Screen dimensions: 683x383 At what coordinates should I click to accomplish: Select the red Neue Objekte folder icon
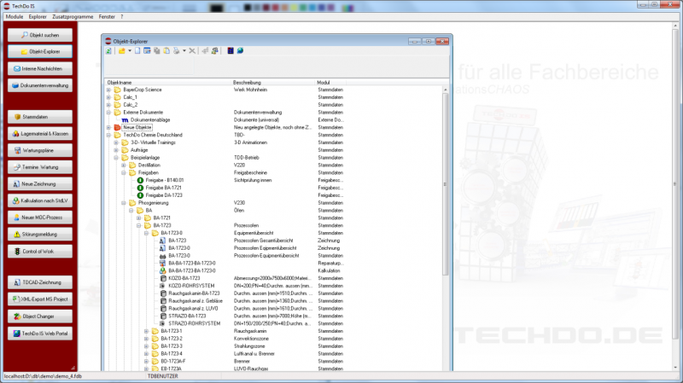116,127
